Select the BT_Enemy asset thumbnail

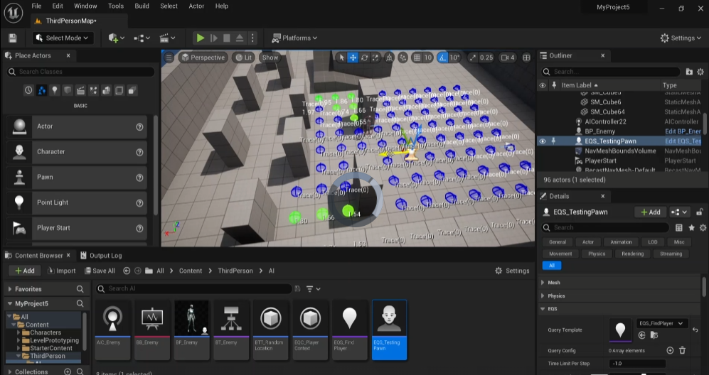(231, 330)
